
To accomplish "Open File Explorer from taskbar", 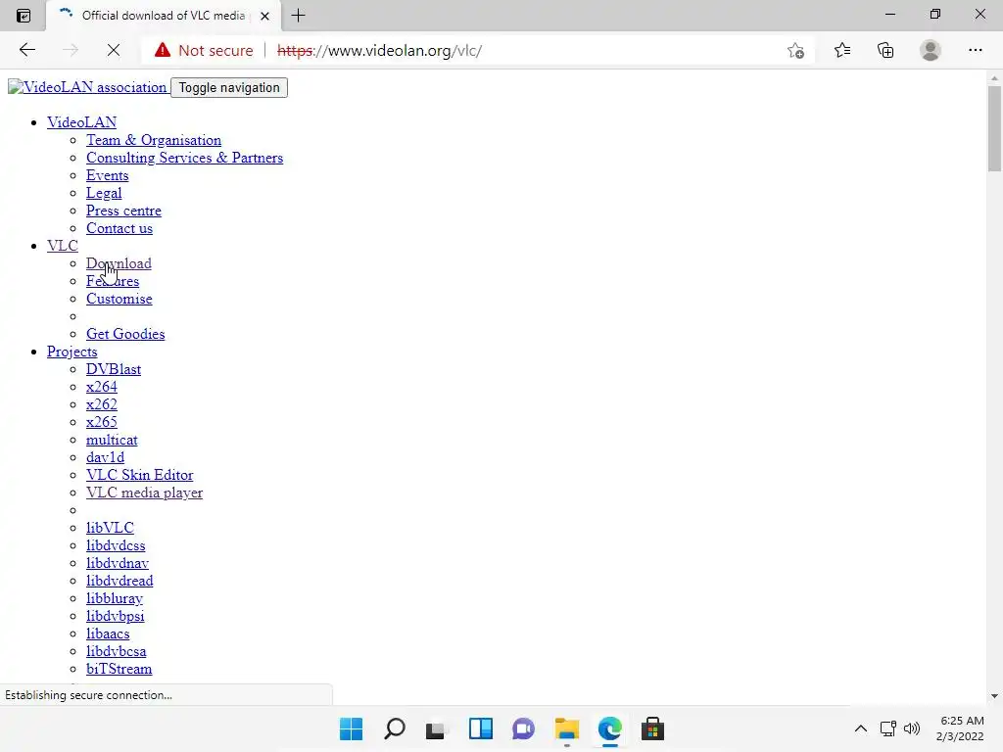I will coord(567,728).
